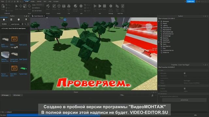Paste from Clipboard icon
Screen dimensions: 209x117
[x=3, y=6]
